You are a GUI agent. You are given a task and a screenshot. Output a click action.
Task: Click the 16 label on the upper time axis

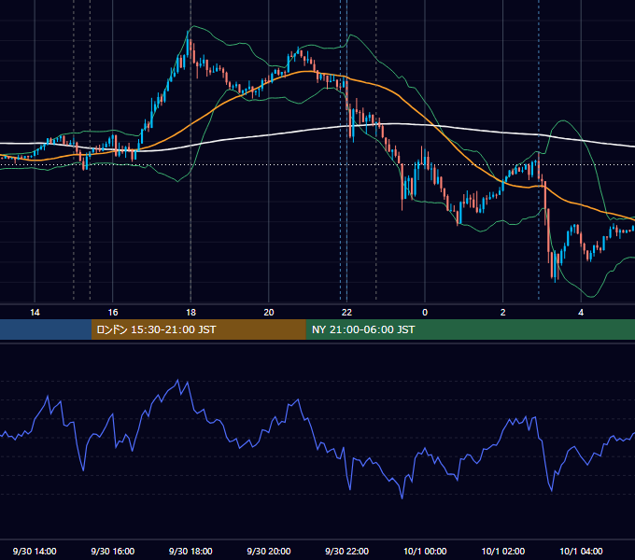pyautogui.click(x=113, y=313)
